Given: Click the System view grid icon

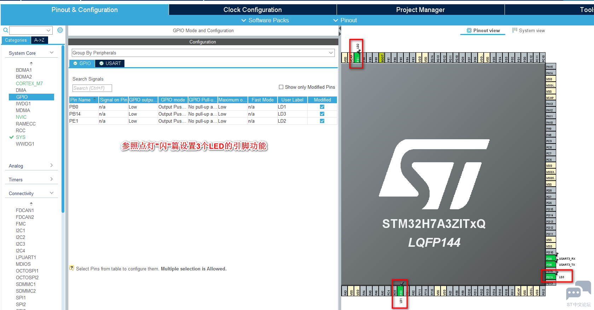Looking at the screenshot, I should (515, 30).
